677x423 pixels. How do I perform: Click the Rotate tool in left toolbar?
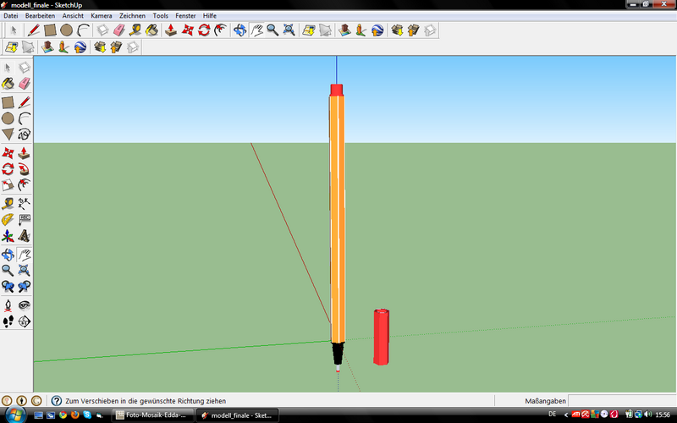[x=8, y=169]
